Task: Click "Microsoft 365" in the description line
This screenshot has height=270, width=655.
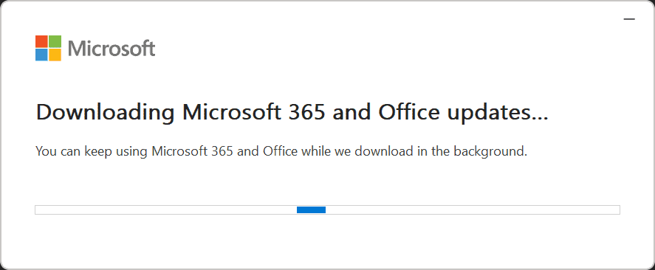Action: (193, 150)
